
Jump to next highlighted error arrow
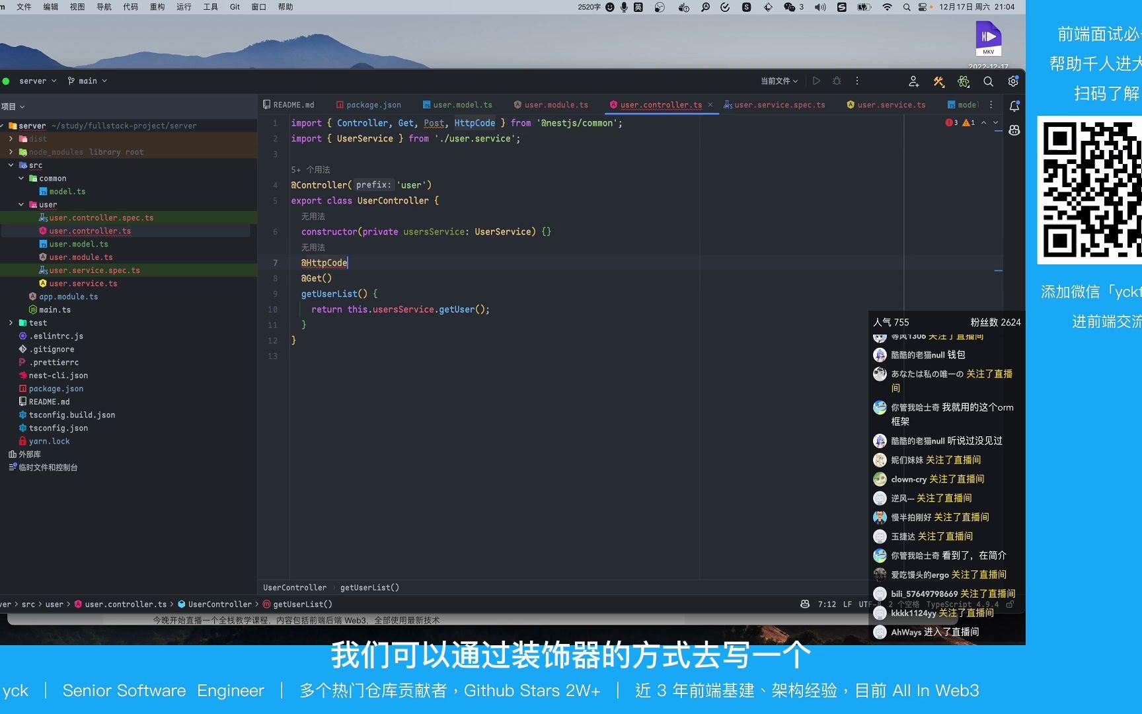click(x=996, y=122)
